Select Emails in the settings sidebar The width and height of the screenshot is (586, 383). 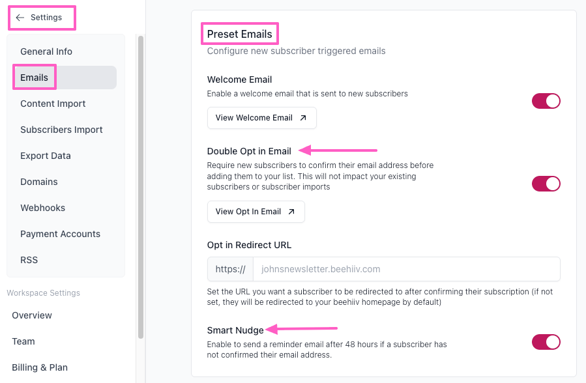tap(35, 78)
